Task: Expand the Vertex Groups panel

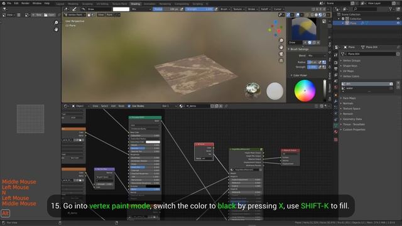Action: coord(351,61)
